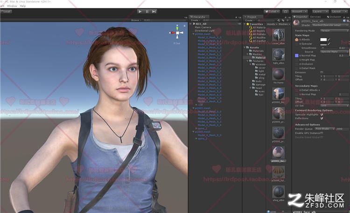Open the Meshes folder in Project tree
This screenshot has height=213, width=350.
[x=255, y=54]
